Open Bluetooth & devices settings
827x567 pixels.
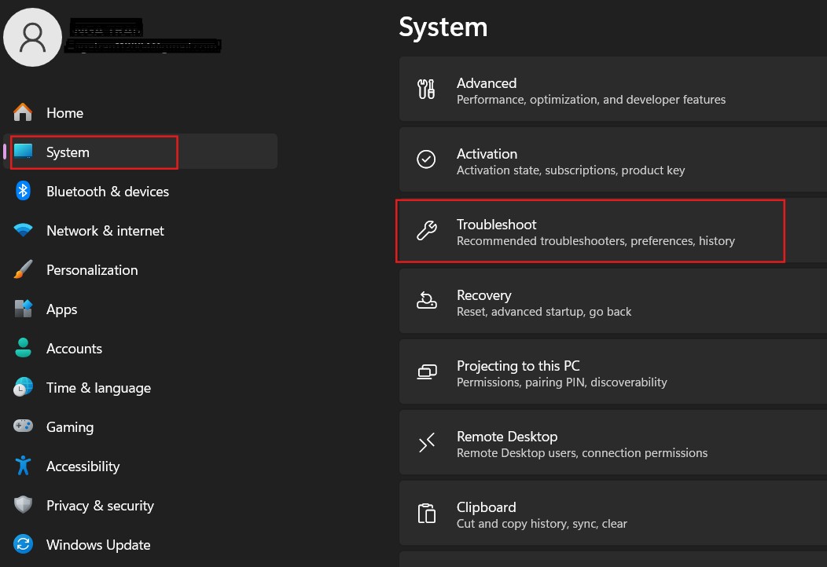(140, 191)
